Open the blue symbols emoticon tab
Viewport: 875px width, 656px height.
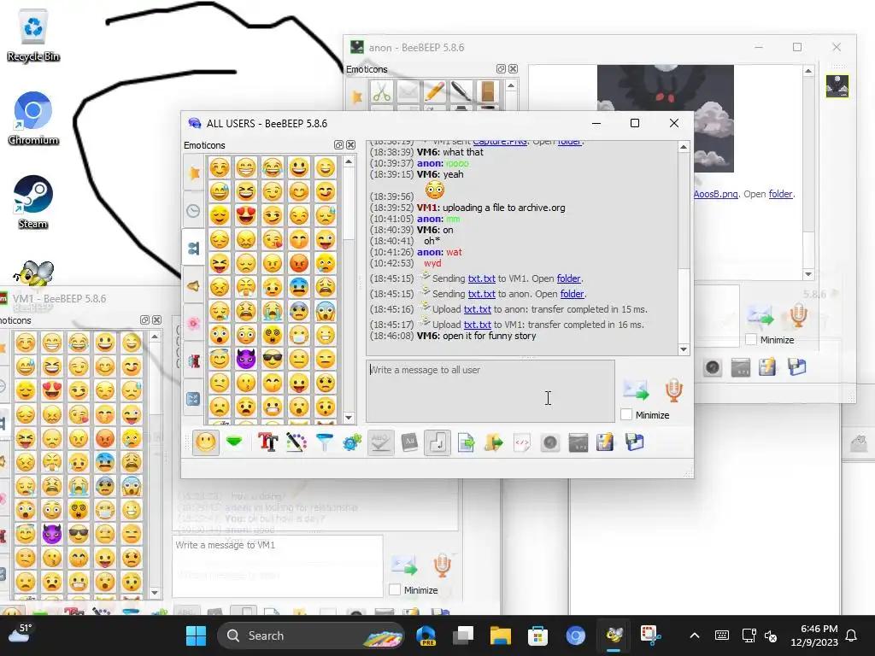pyautogui.click(x=194, y=398)
